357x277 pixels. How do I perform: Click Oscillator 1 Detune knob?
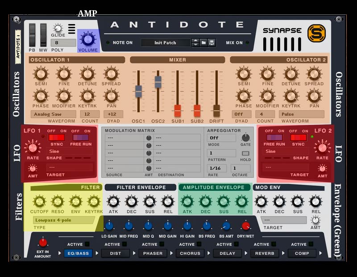point(87,74)
